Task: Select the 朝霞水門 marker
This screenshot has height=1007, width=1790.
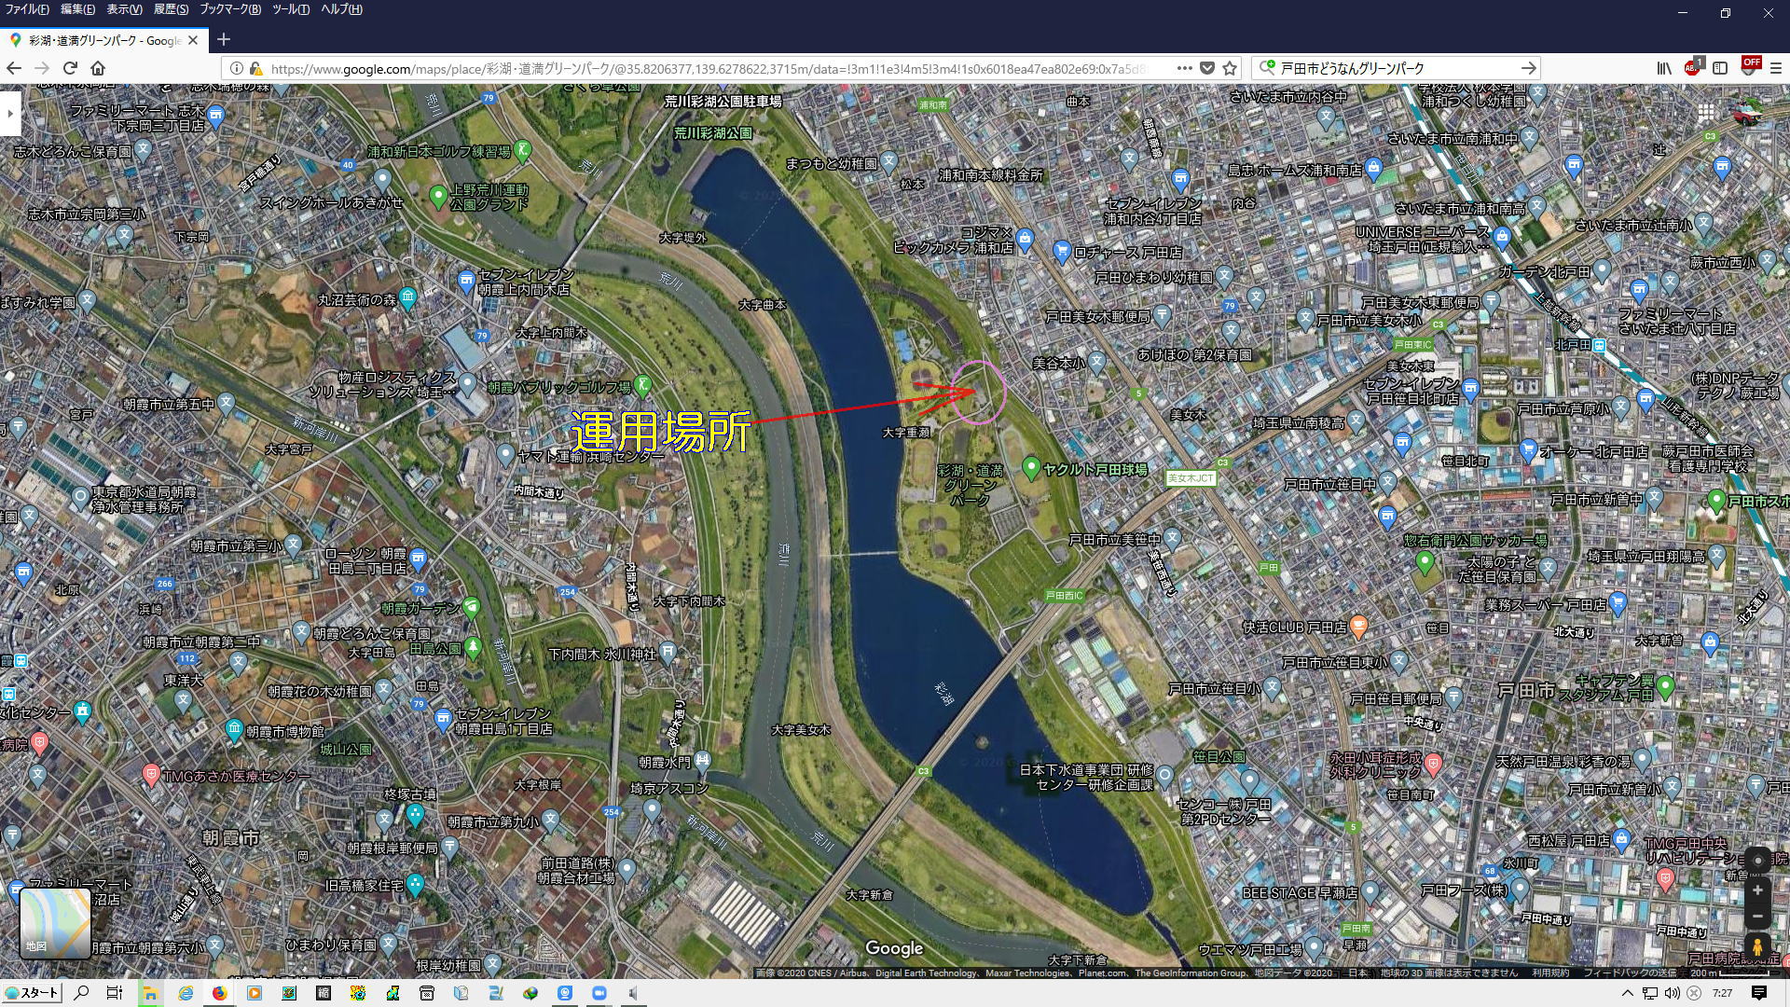Action: [x=702, y=761]
